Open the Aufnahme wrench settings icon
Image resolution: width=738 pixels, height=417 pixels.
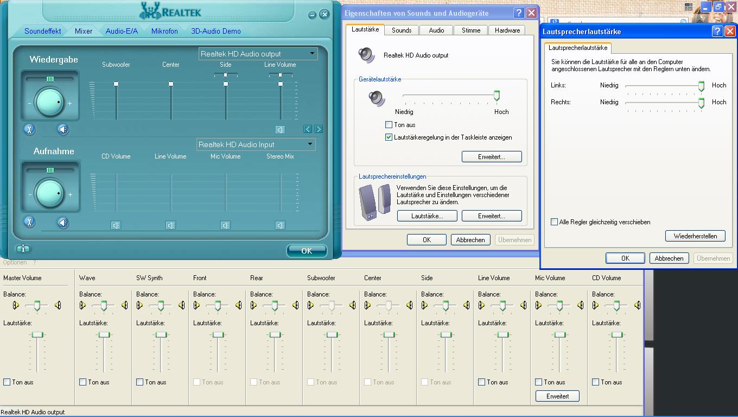29,222
